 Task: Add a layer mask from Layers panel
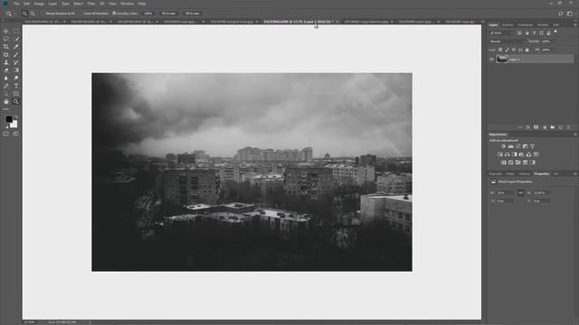pyautogui.click(x=536, y=127)
